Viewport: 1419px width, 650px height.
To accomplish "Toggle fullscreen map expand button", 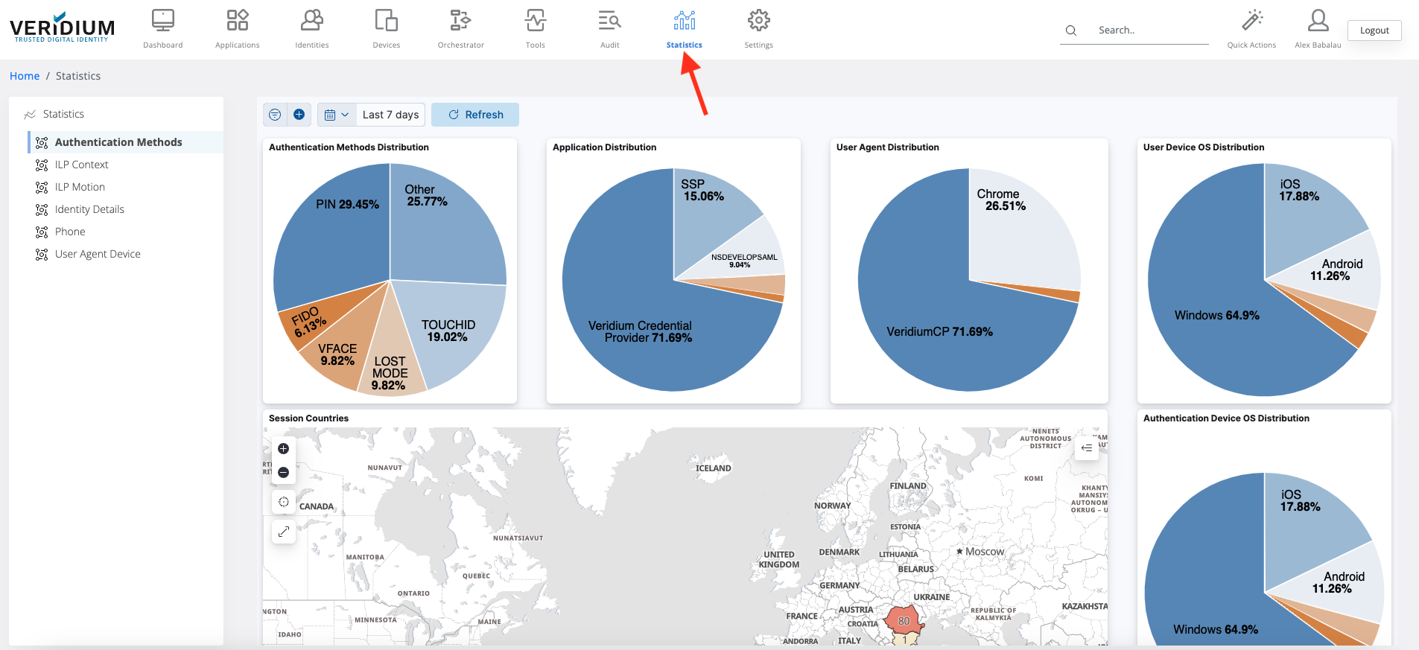I will pyautogui.click(x=284, y=532).
